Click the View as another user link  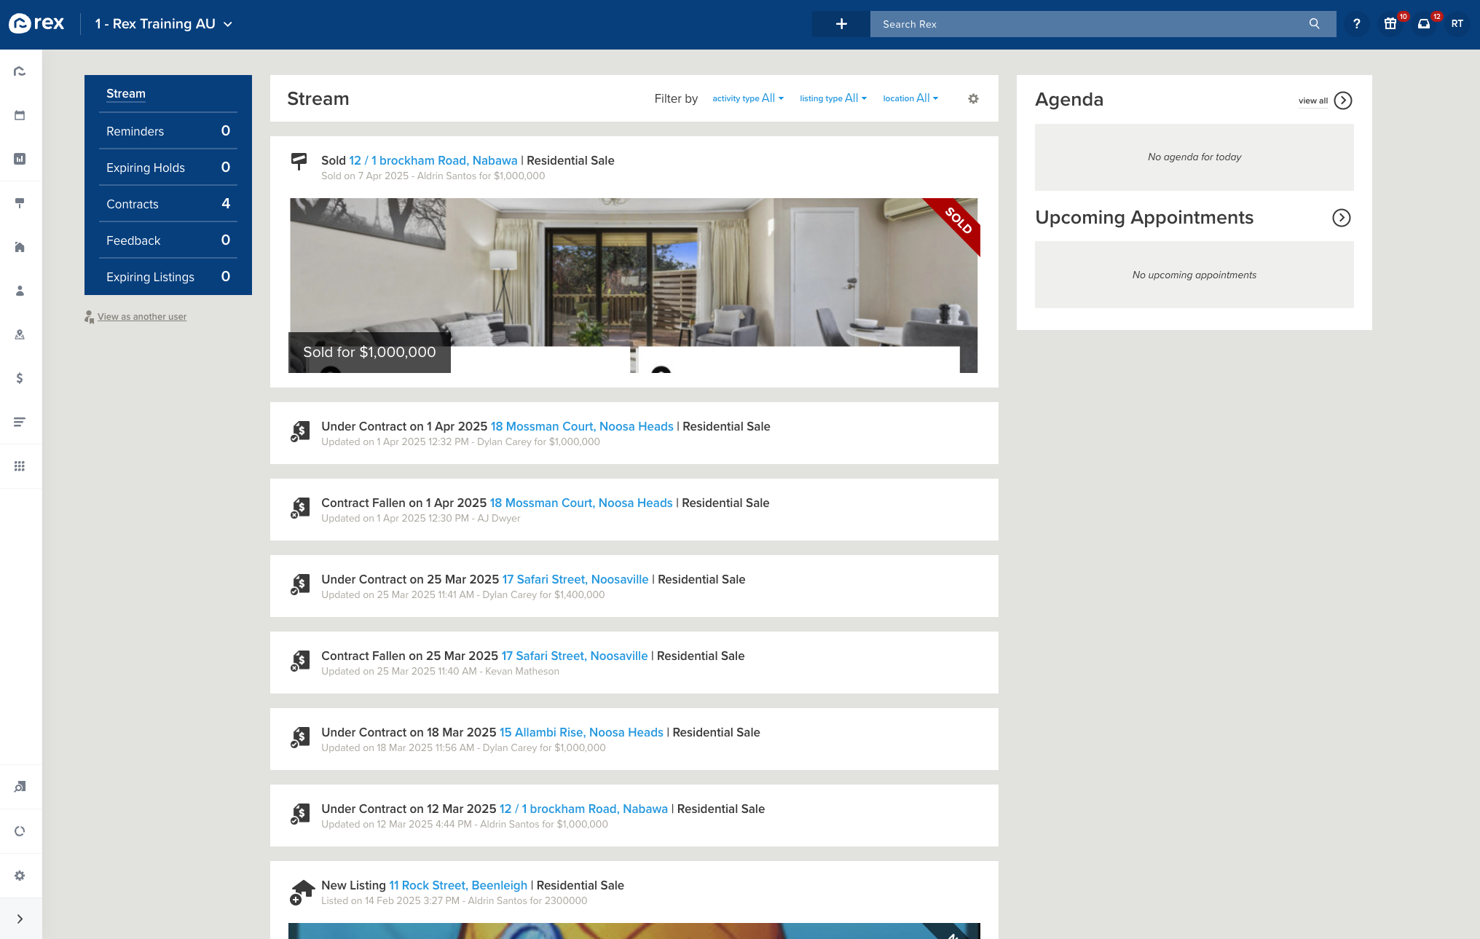point(142,317)
